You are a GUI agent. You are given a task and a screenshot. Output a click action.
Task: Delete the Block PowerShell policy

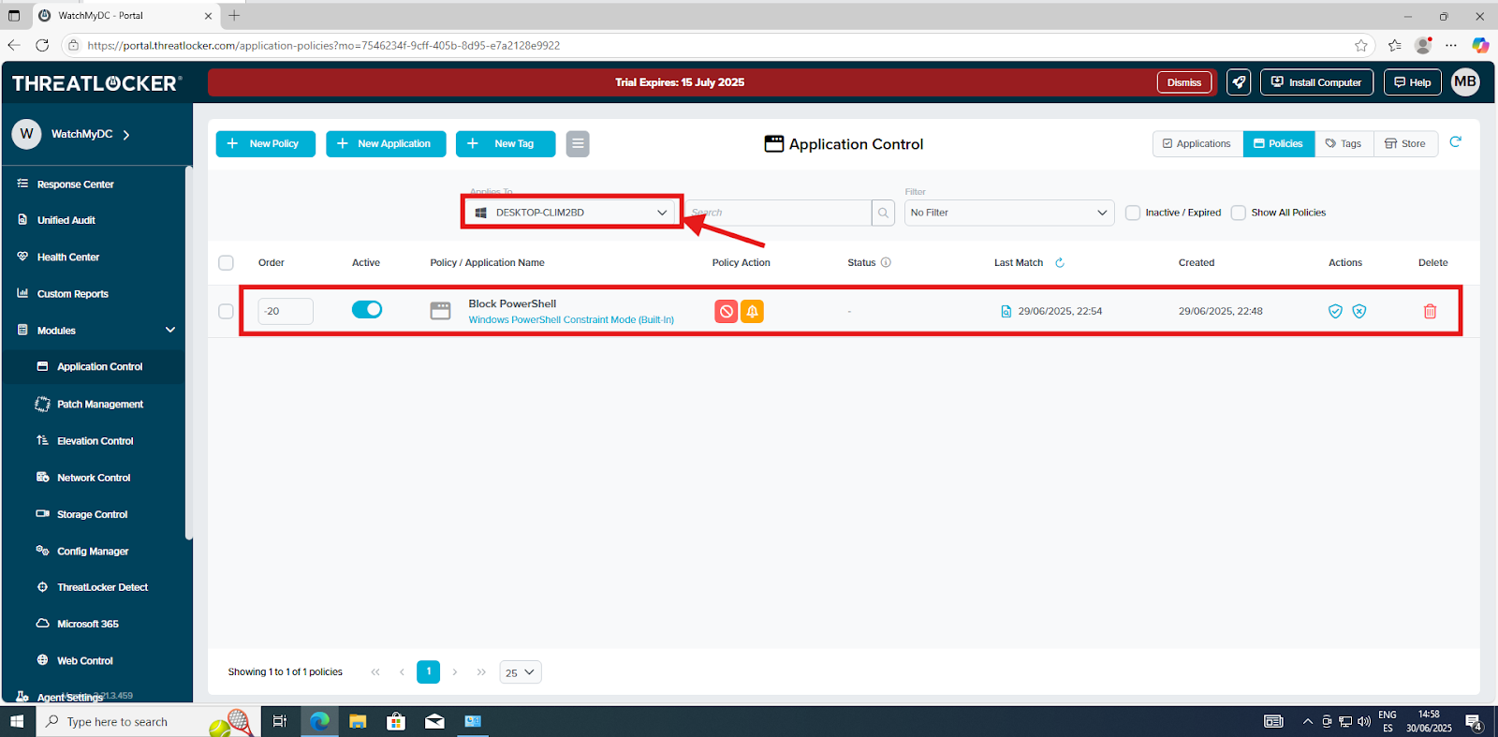click(x=1430, y=311)
